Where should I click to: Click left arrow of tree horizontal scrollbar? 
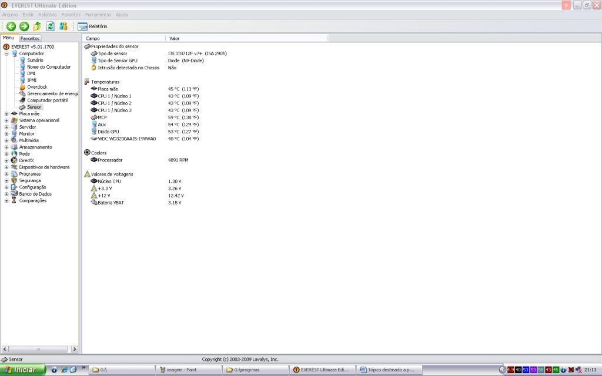(5, 349)
